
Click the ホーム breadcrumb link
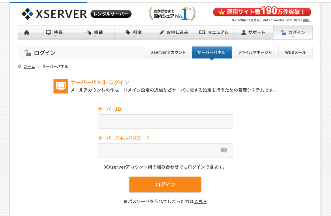click(x=30, y=67)
